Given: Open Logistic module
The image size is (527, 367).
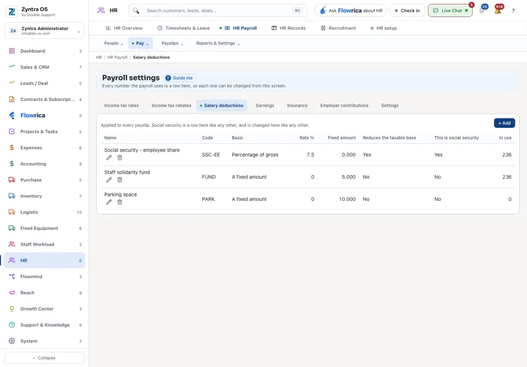Looking at the screenshot, I should pyautogui.click(x=44, y=212).
